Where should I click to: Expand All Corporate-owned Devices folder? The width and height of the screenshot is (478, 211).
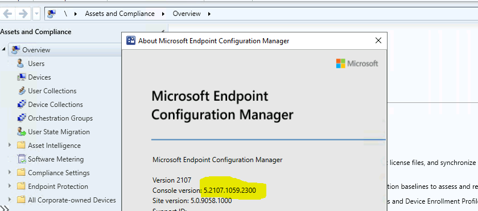coord(10,200)
